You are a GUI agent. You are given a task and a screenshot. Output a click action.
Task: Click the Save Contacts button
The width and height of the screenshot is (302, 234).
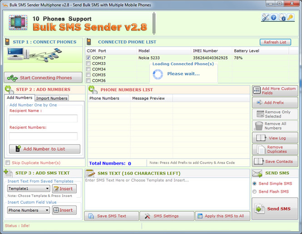[x=275, y=161]
